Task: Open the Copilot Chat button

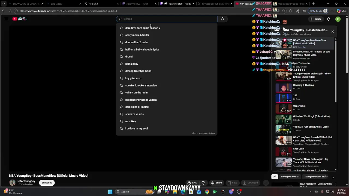Action: tap(341, 11)
